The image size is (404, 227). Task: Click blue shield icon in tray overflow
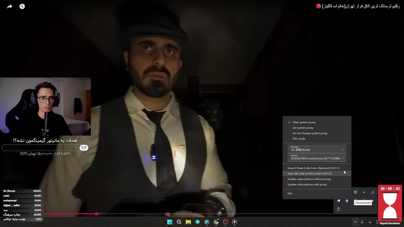point(355,192)
